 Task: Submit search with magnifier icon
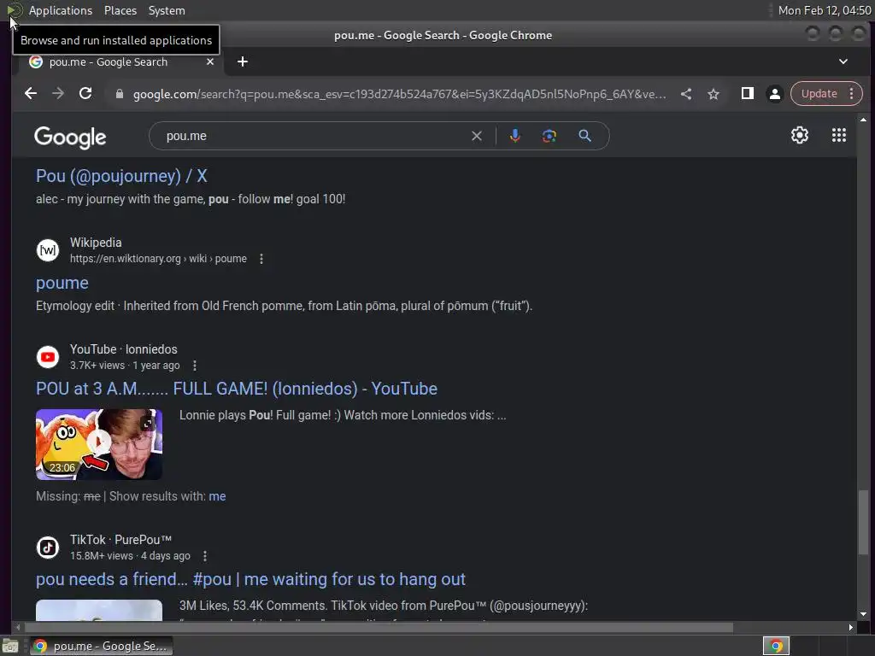click(x=584, y=136)
